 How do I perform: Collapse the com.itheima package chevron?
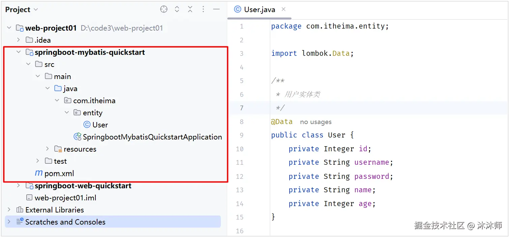pos(57,101)
